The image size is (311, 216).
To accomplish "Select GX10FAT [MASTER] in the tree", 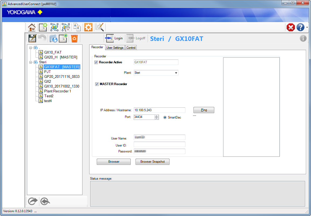I will 62,67.
